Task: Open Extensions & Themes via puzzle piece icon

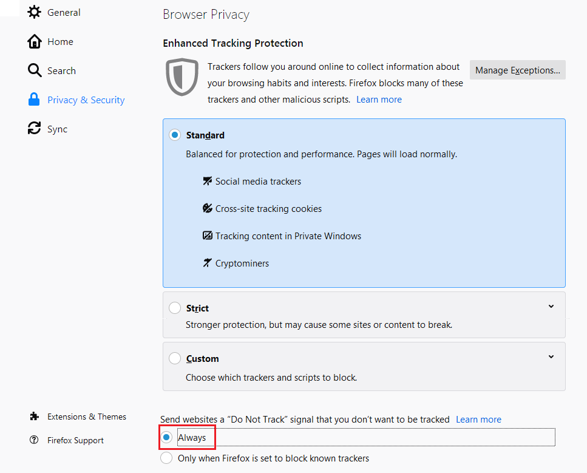Action: click(x=33, y=417)
